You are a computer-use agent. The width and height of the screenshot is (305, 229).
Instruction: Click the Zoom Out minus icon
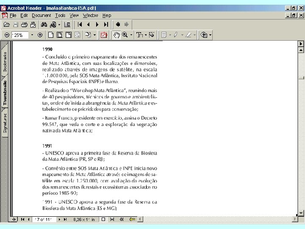[x=7, y=35]
